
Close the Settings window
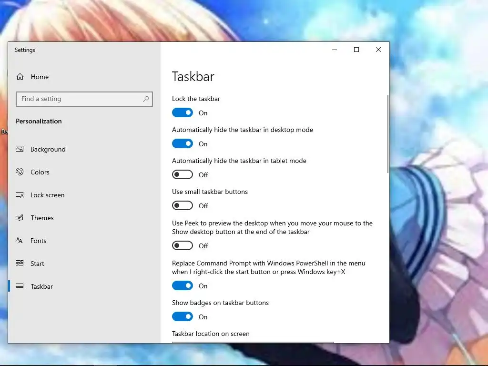coord(378,50)
